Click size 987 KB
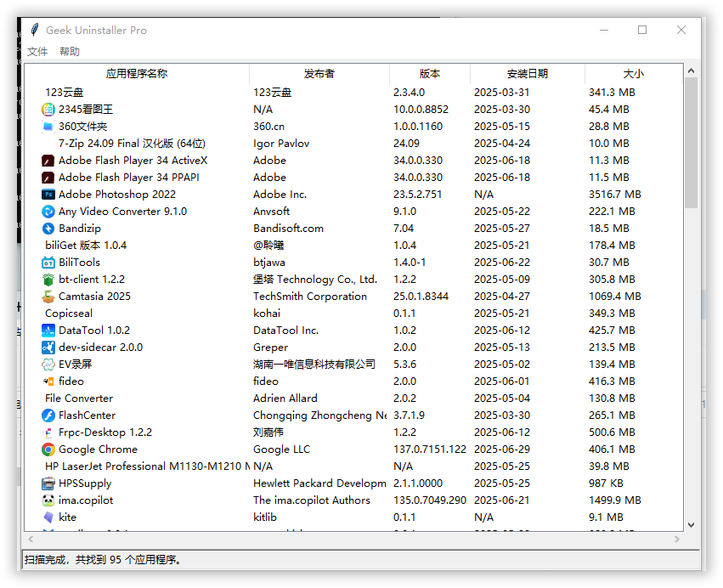This screenshot has height=588, width=723. tap(606, 483)
